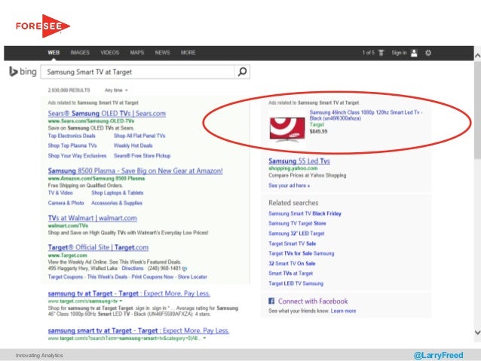Open the NEWS tab
Image resolution: width=481 pixels, height=361 pixels.
coord(162,53)
